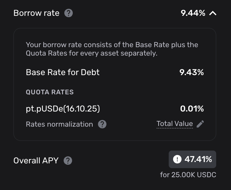Screen dimensions: 231x190
Task: Click the Borrow rate label
Action: pyautogui.click(x=36, y=13)
